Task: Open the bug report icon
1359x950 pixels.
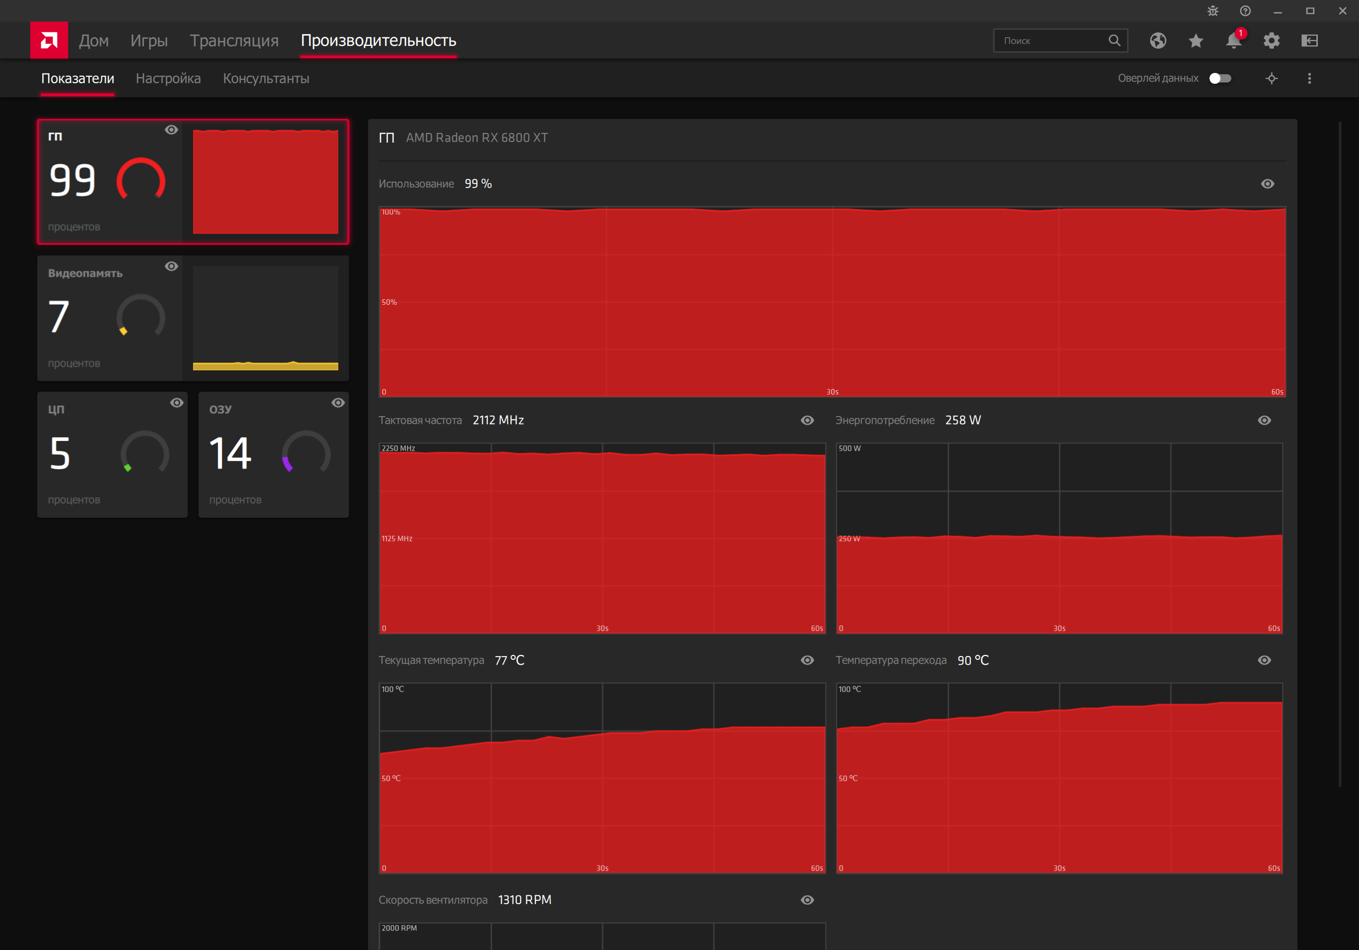Action: [x=1213, y=11]
